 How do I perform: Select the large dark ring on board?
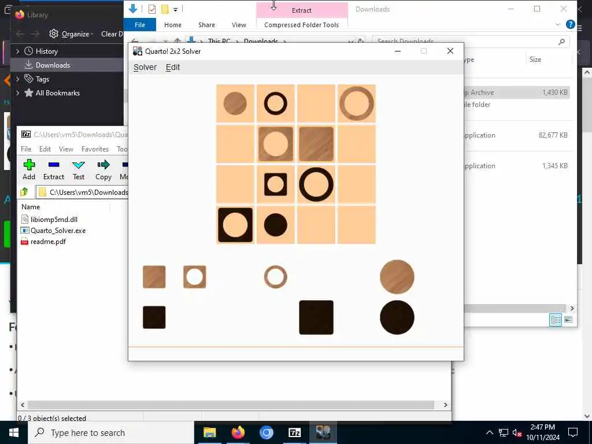316,184
